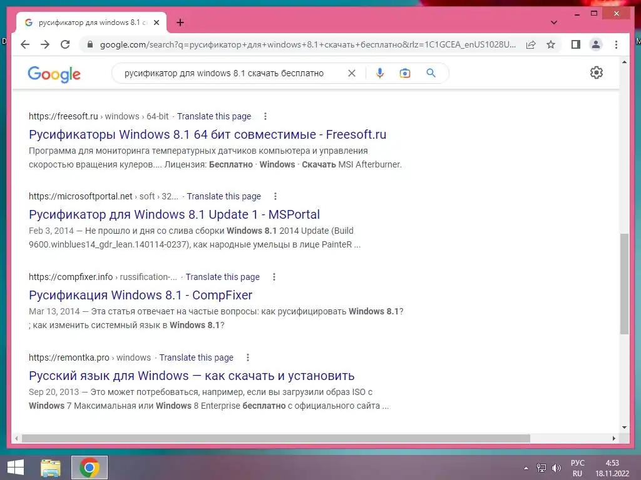Image resolution: width=641 pixels, height=480 pixels.
Task: Clear the Google search box
Action: tap(352, 73)
